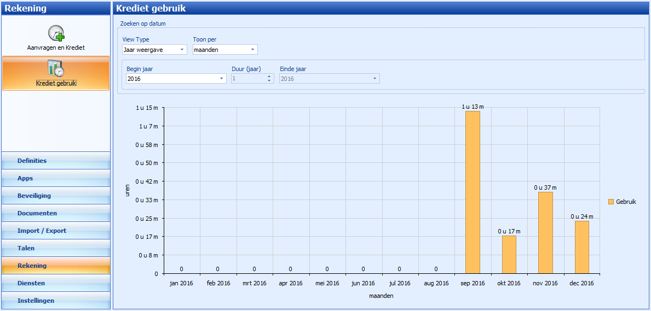Image resolution: width=651 pixels, height=311 pixels.
Task: Click the dec 2016 bar
Action: click(581, 247)
